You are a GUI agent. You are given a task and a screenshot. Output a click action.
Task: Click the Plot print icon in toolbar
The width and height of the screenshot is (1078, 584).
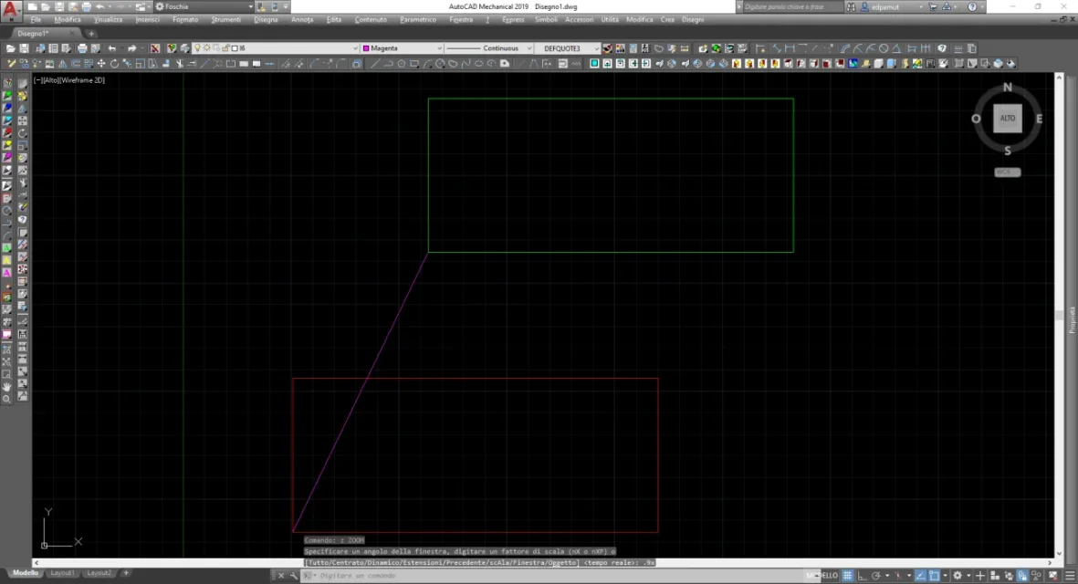(82, 48)
